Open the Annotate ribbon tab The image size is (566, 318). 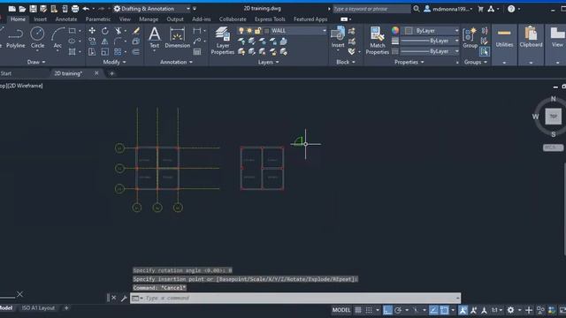[x=66, y=19]
